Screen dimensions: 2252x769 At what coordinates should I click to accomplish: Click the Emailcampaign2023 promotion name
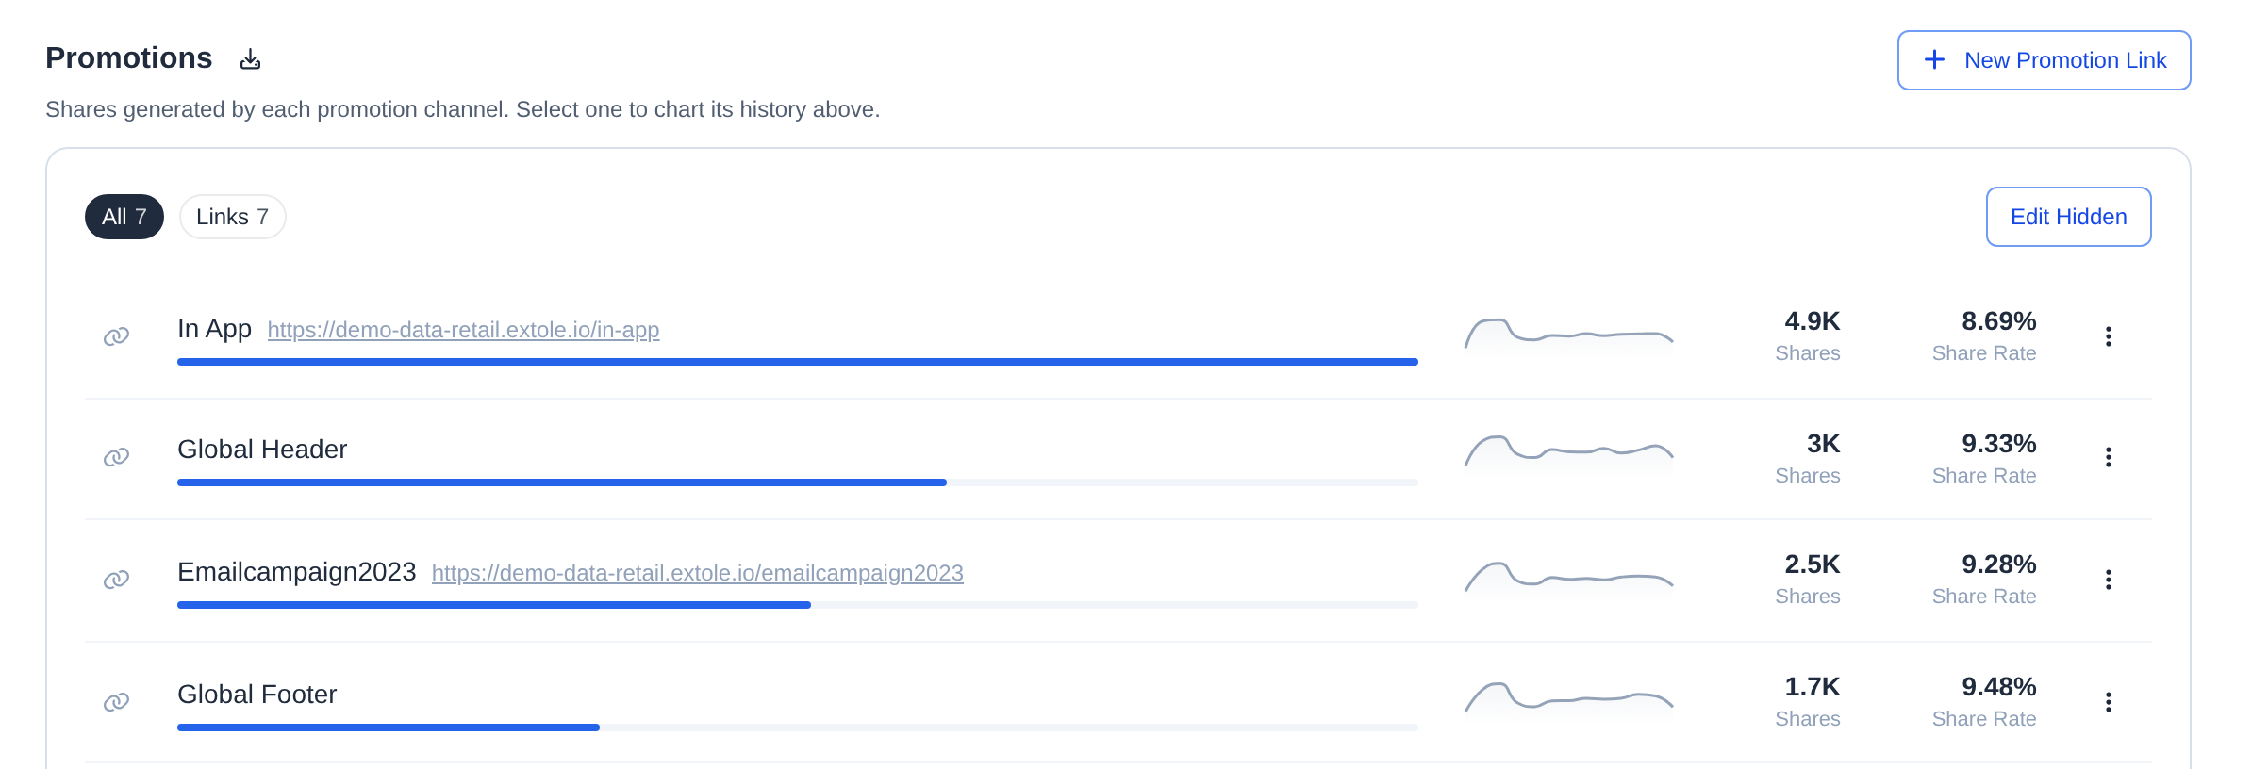tap(297, 572)
